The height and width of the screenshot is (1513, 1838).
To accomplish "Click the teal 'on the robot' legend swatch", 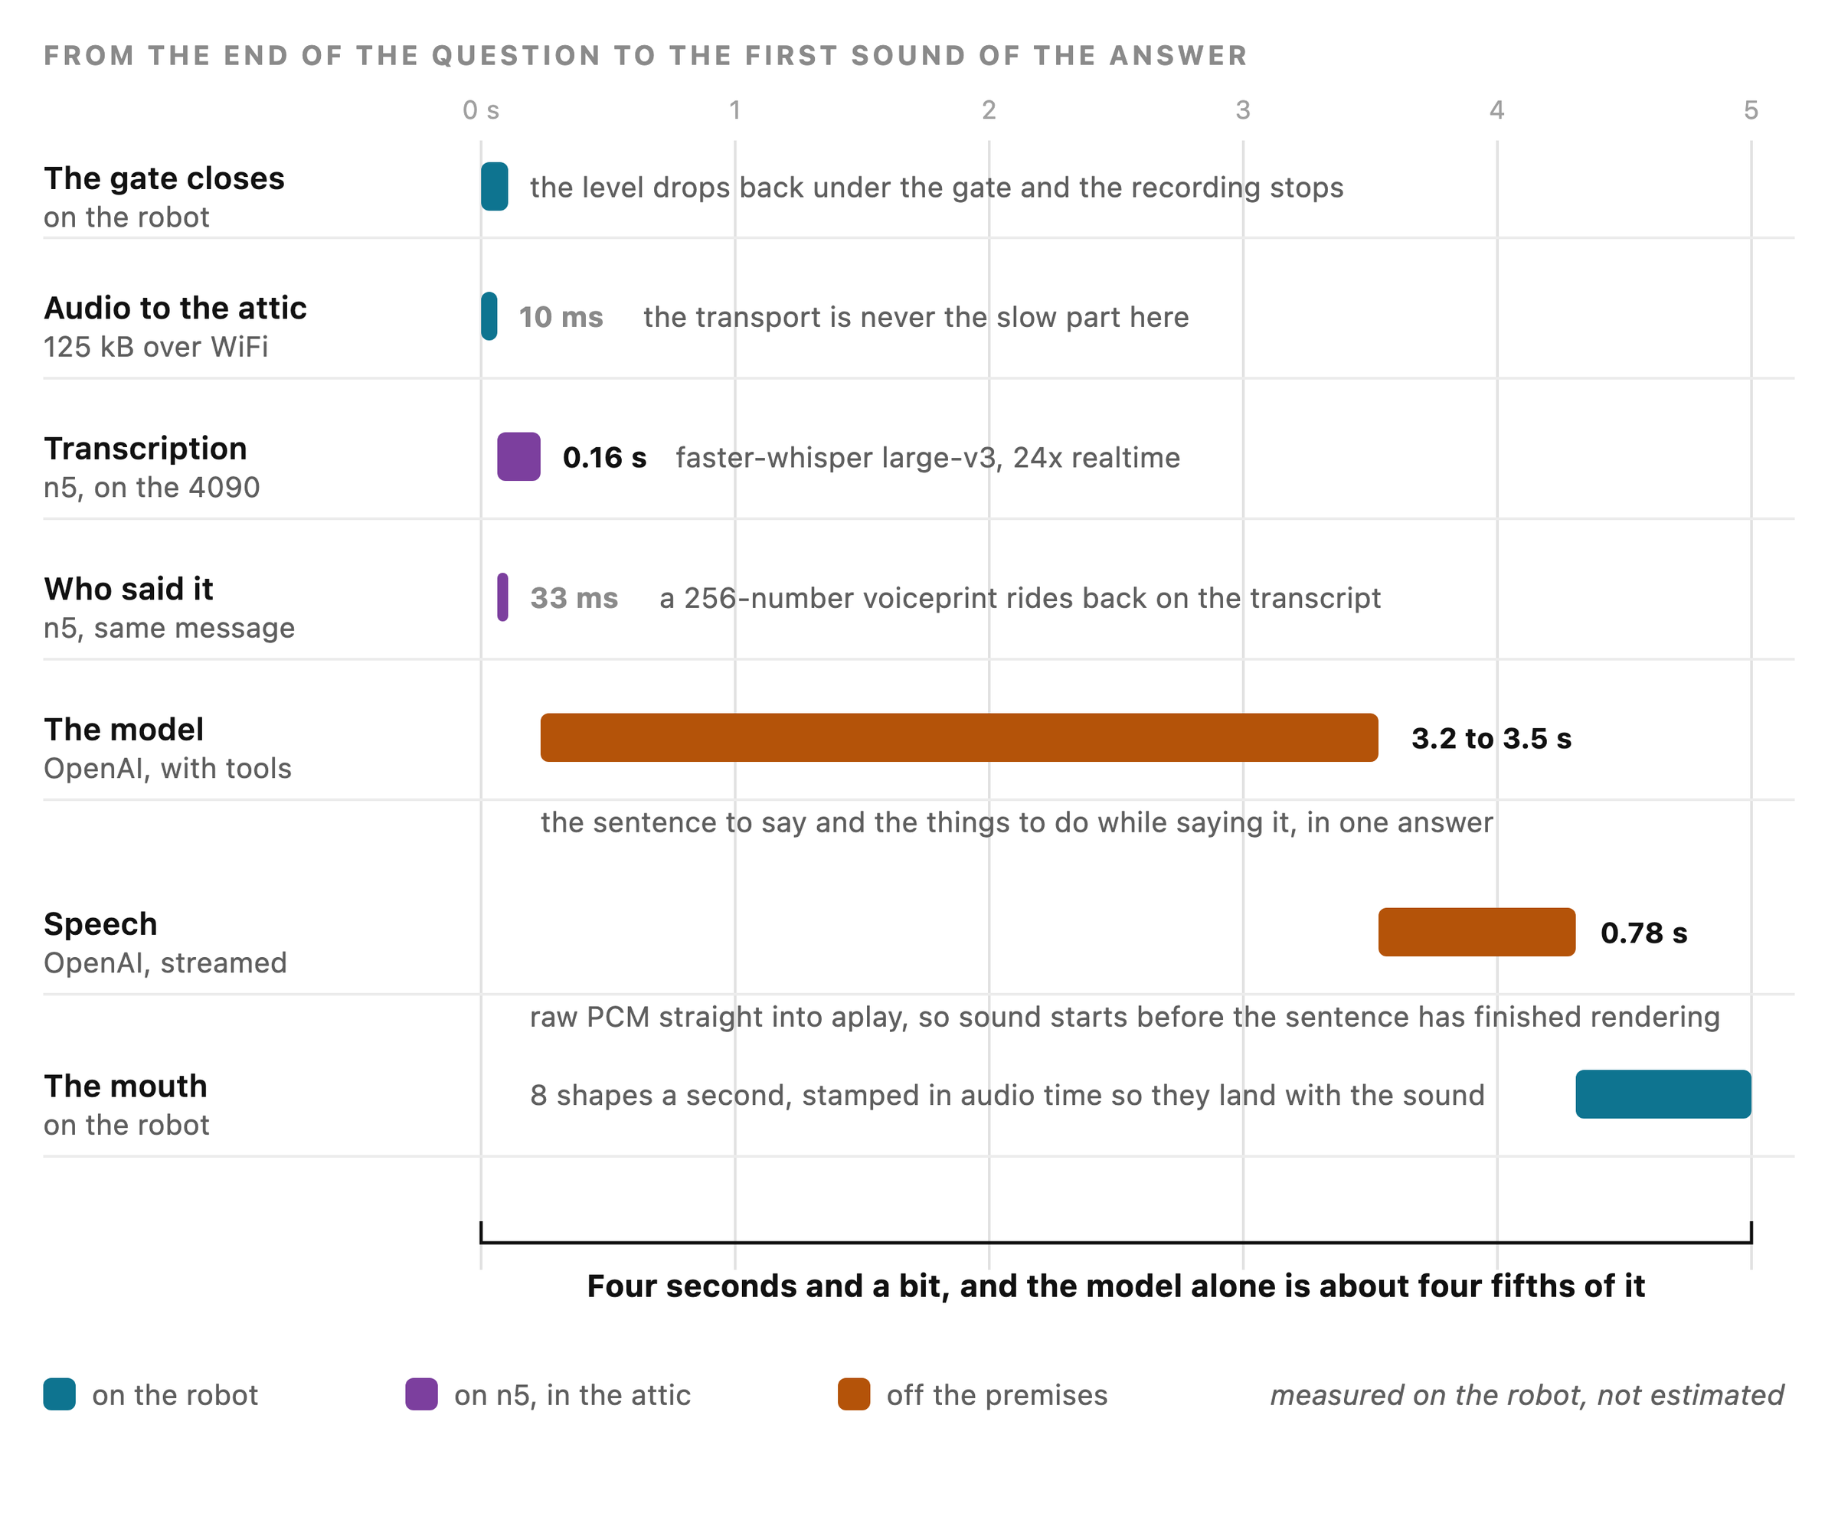I will [x=59, y=1394].
